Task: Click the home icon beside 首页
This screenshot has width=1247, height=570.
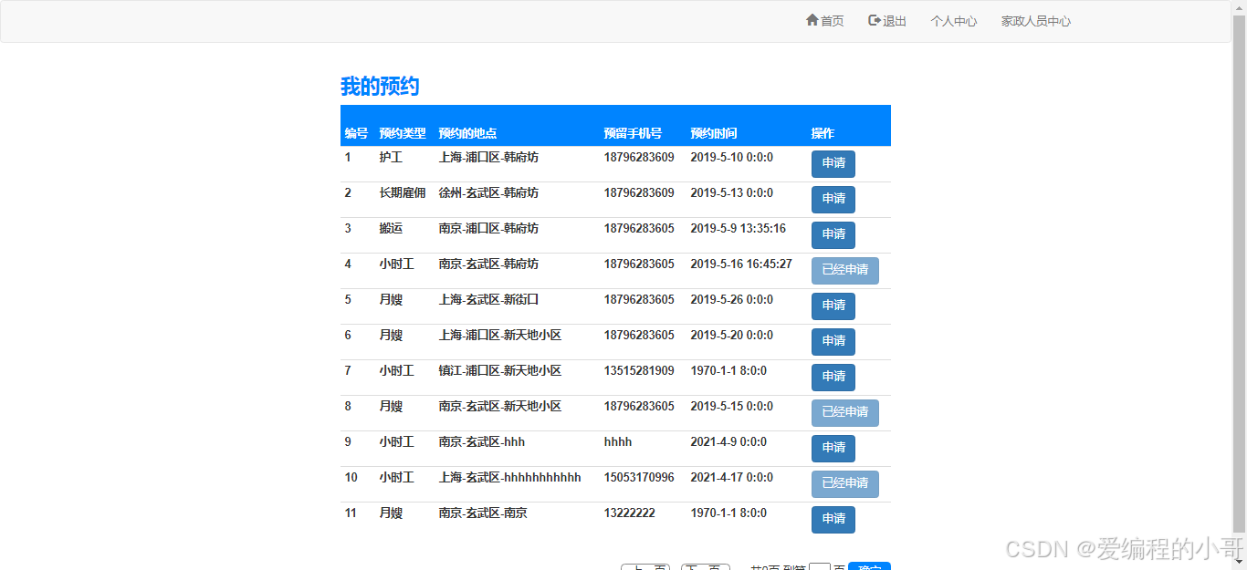Action: (812, 20)
